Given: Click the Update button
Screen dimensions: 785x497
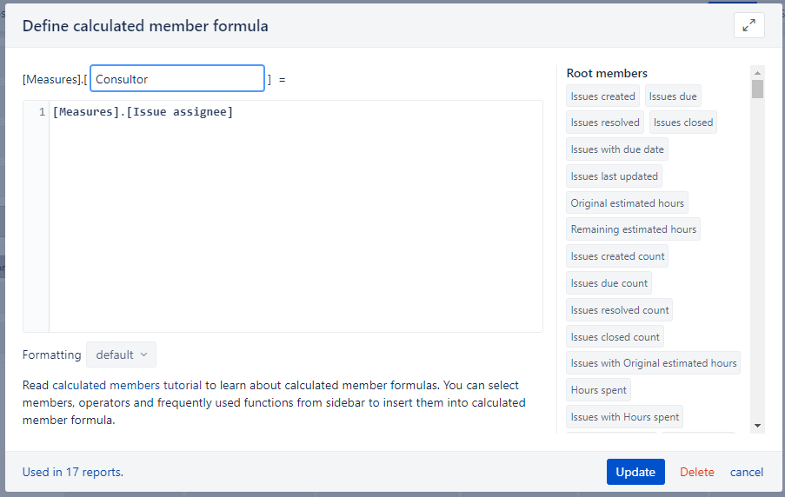Looking at the screenshot, I should pos(635,472).
